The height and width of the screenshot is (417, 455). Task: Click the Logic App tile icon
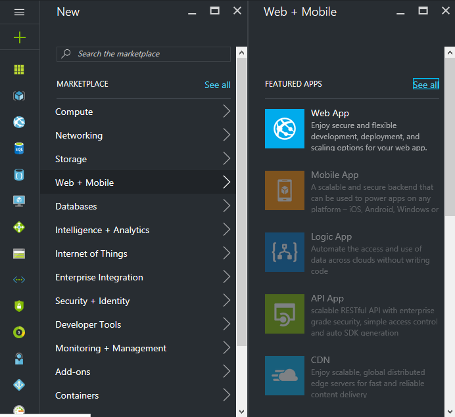point(285,252)
